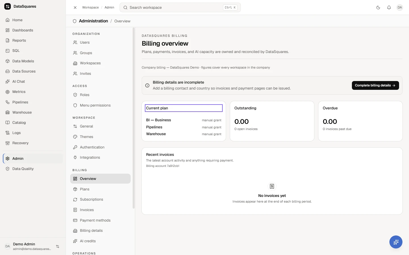Click the Overdue amount card
Screen dimensions: 409x255
point(360,121)
